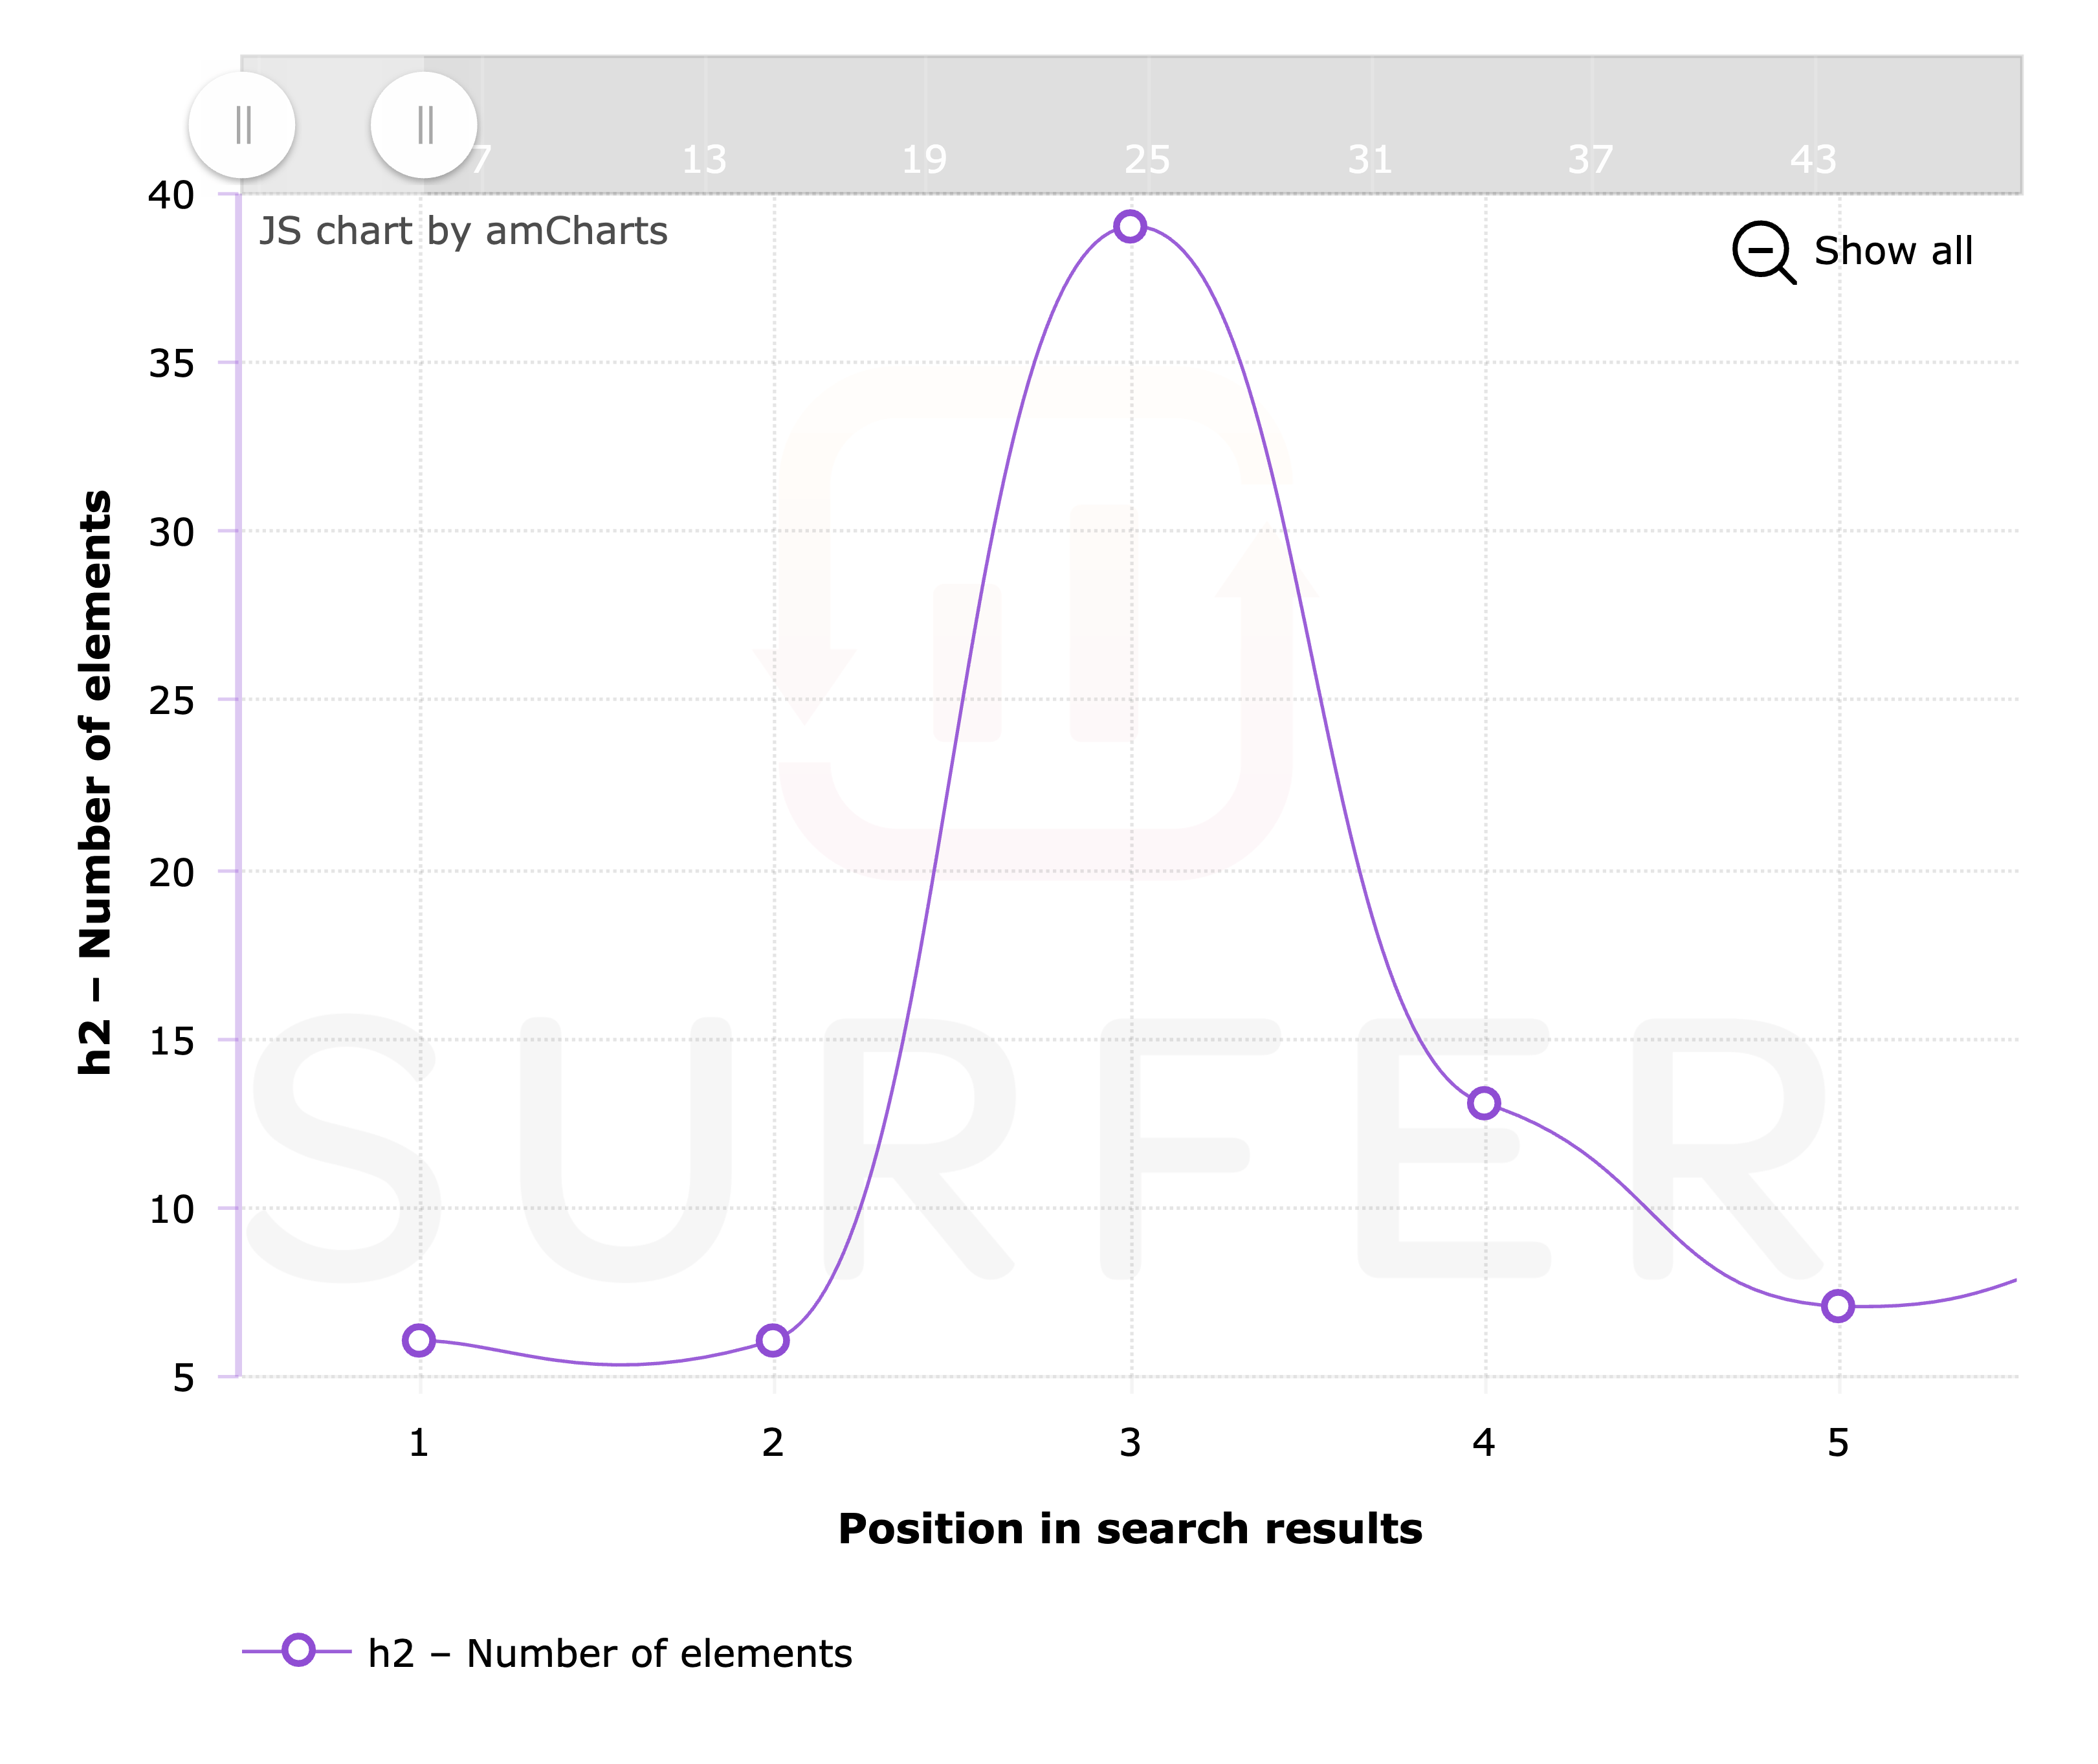
Task: Open the JS chart by amCharts link
Action: [x=463, y=231]
